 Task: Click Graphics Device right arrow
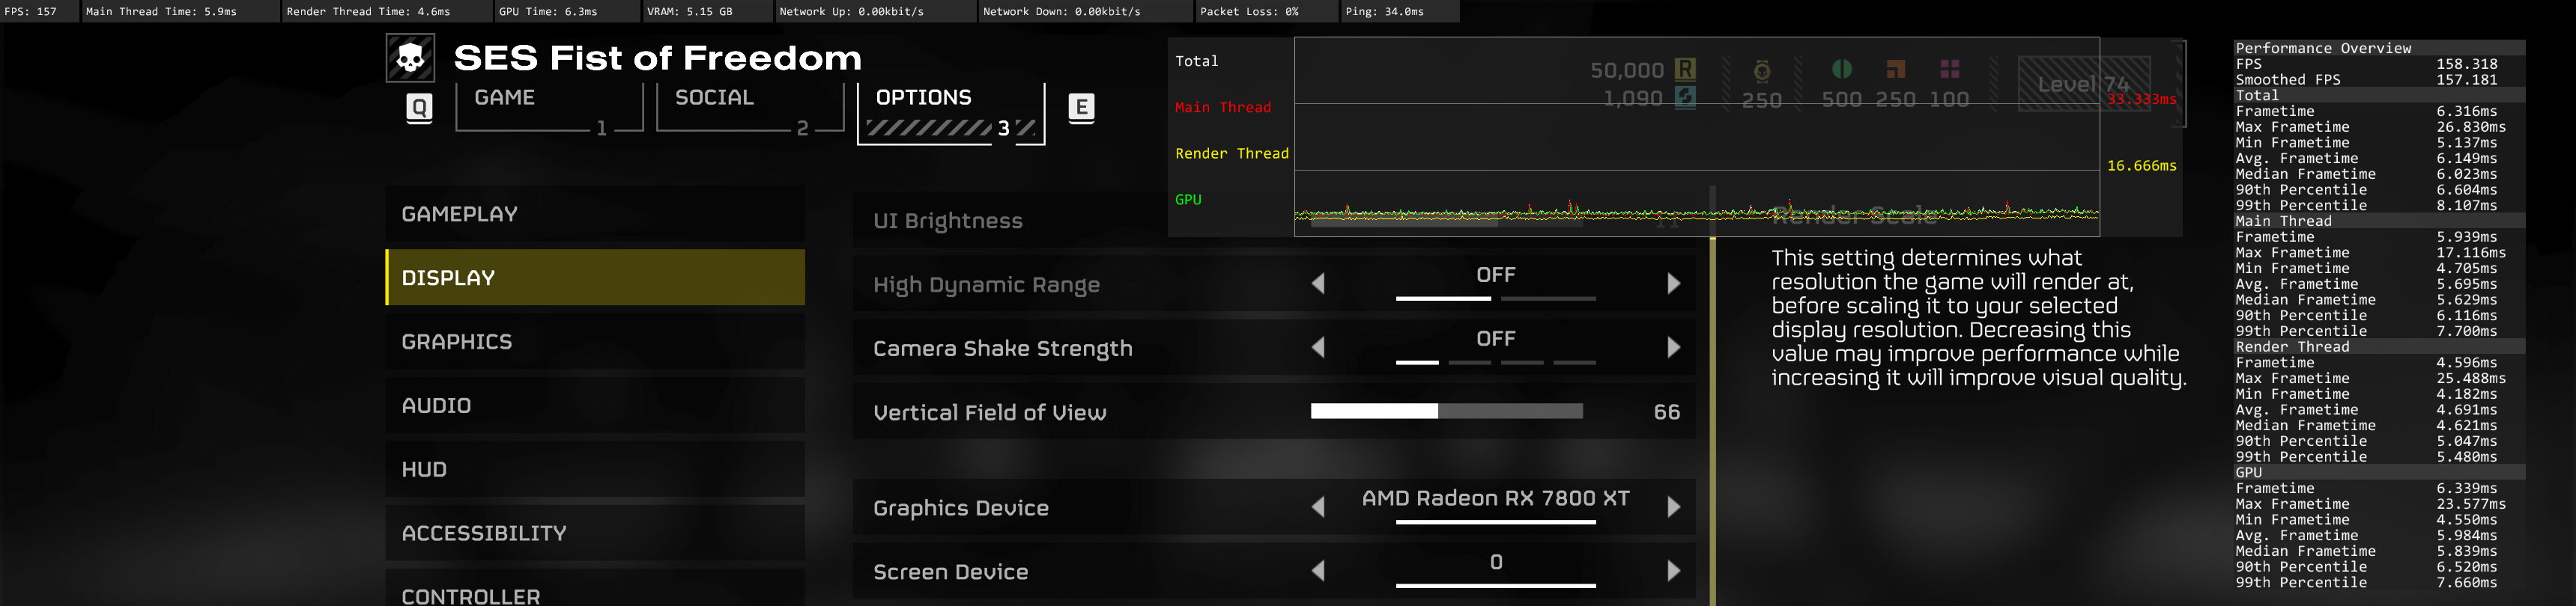click(x=1674, y=507)
